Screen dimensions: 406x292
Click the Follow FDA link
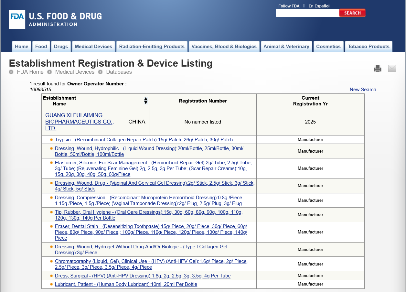point(289,6)
